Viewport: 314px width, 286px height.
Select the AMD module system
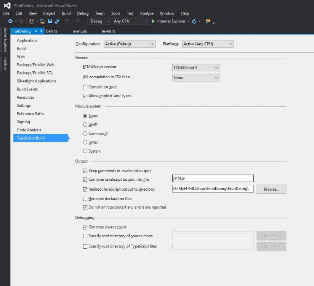click(85, 125)
